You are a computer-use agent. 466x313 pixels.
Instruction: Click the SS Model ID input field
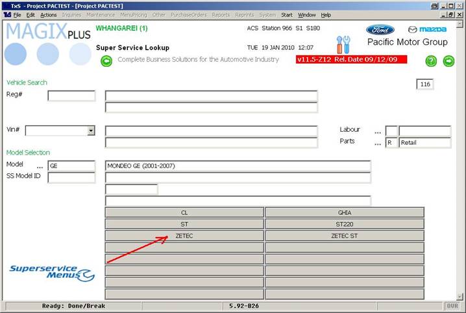[x=71, y=177]
